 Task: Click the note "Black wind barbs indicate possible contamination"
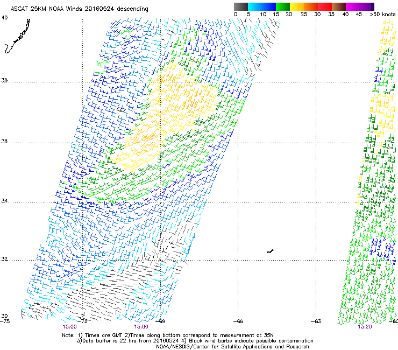[x=251, y=341]
